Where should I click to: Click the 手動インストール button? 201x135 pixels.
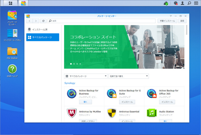167,21
